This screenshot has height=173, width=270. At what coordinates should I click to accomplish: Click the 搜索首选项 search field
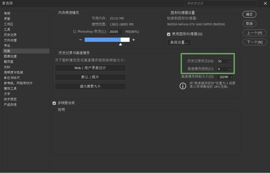click(221, 3)
